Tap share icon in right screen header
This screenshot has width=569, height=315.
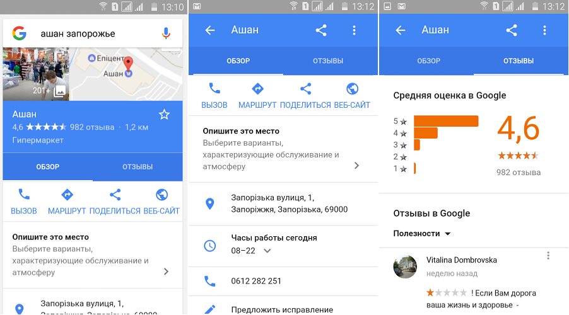pyautogui.click(x=512, y=30)
